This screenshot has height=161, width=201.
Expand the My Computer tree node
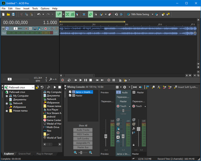7,96
